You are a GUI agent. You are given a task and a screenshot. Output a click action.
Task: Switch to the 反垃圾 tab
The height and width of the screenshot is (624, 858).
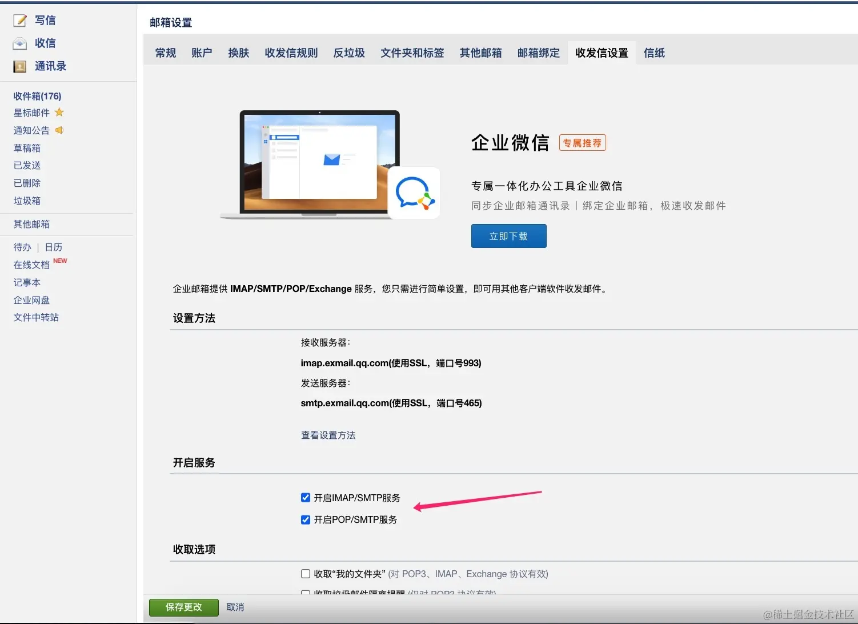[349, 53]
